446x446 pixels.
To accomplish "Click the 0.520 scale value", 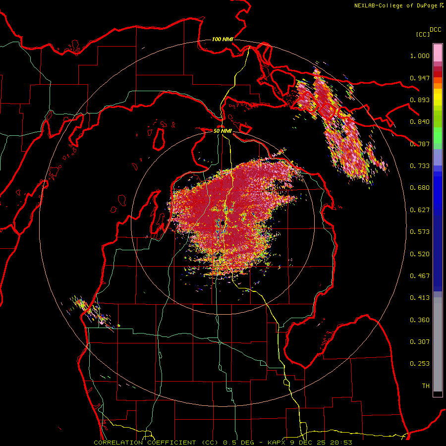I will (420, 254).
